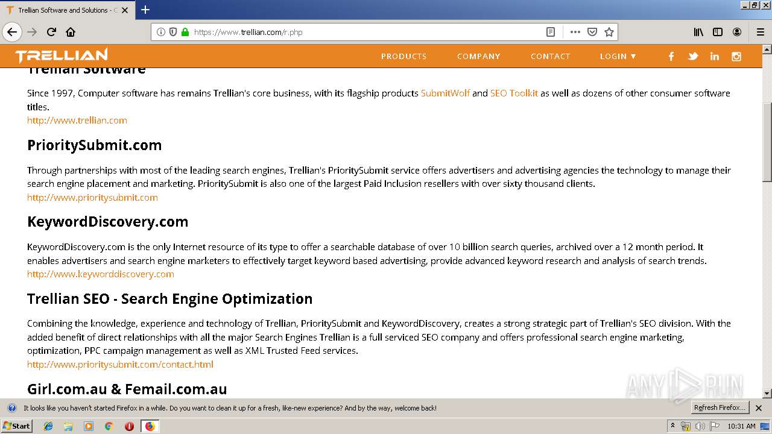Open the Library icon

[698, 32]
